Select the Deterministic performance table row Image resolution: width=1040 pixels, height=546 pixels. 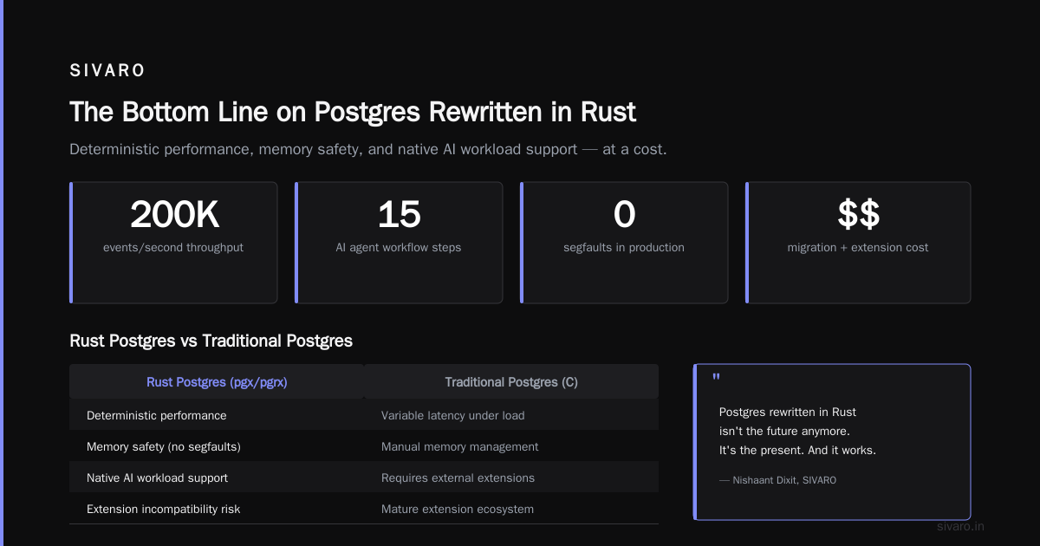point(364,415)
